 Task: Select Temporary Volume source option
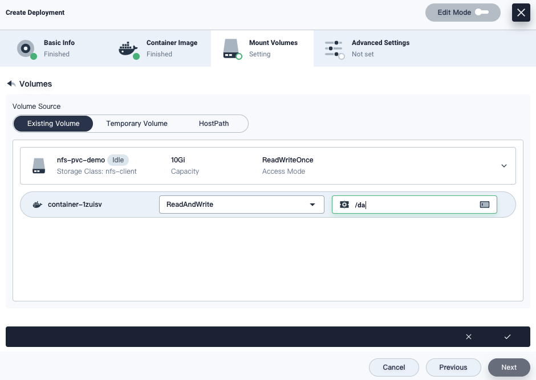coord(137,124)
